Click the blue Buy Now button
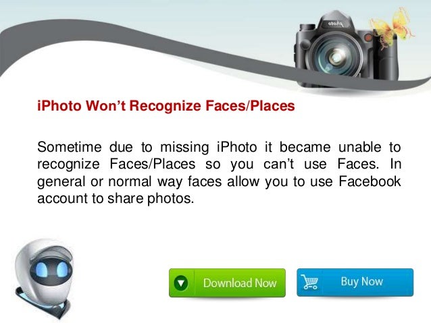This screenshot has width=431, height=323. [x=355, y=282]
